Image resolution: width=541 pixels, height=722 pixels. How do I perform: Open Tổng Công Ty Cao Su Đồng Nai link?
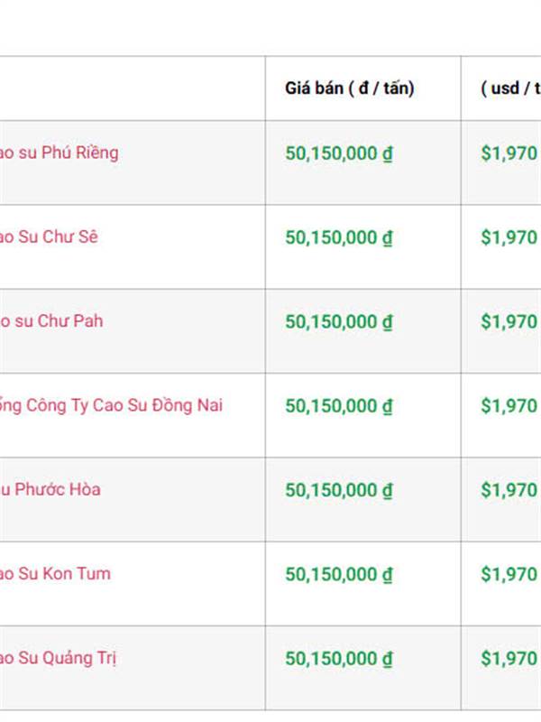(x=111, y=405)
